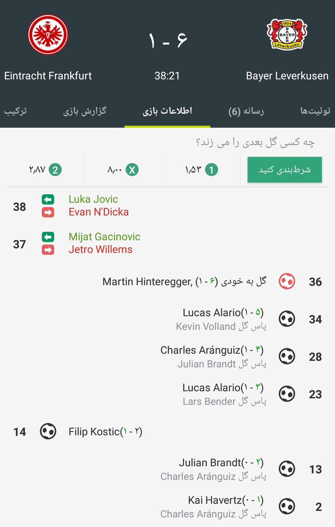Tap the goal ball icon at minute 2
The height and width of the screenshot is (527, 335).
287,506
